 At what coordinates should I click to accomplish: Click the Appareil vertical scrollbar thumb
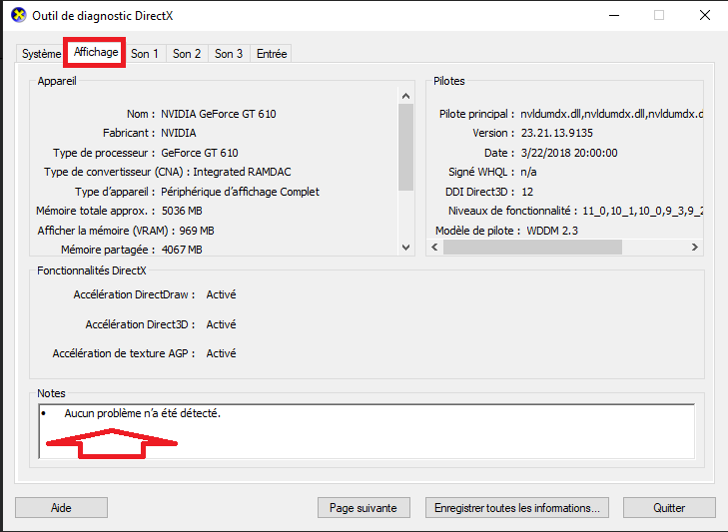pyautogui.click(x=405, y=147)
